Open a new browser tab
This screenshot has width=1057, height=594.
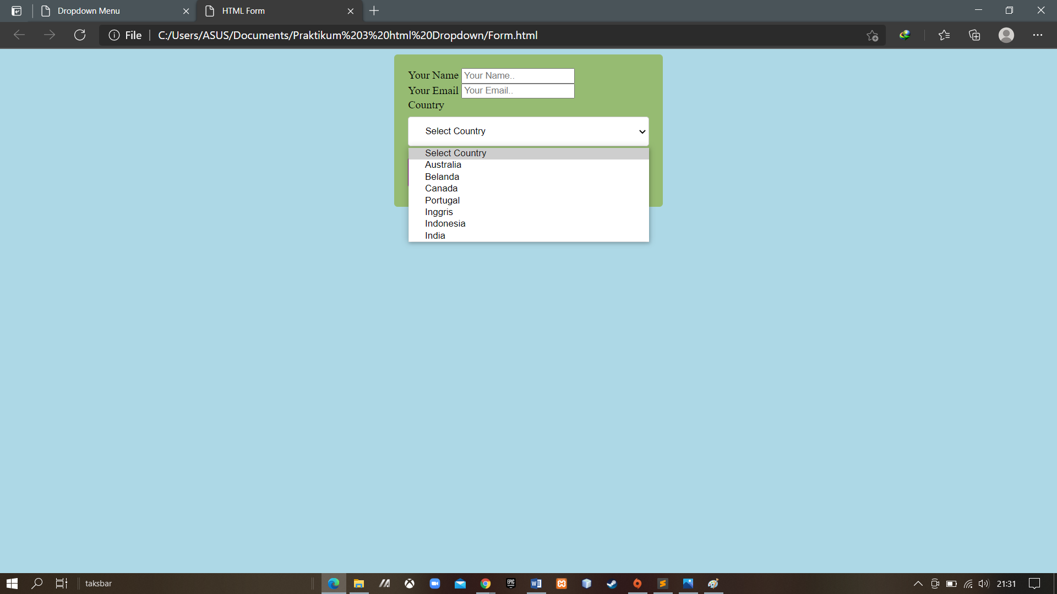374,10
